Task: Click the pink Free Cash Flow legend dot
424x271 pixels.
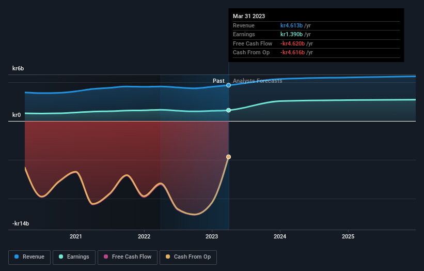Action: (106, 257)
